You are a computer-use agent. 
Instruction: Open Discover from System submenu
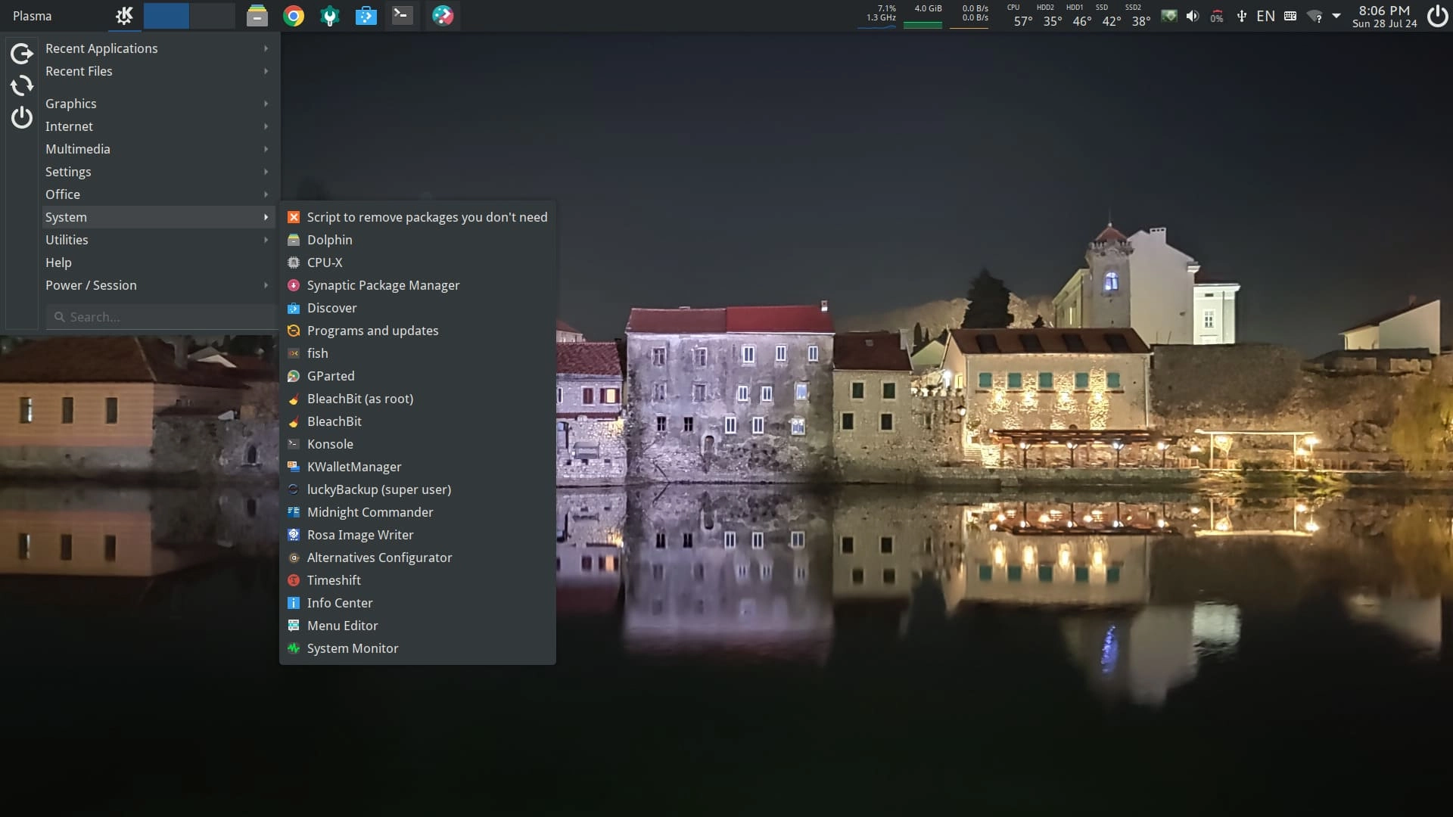point(418,308)
